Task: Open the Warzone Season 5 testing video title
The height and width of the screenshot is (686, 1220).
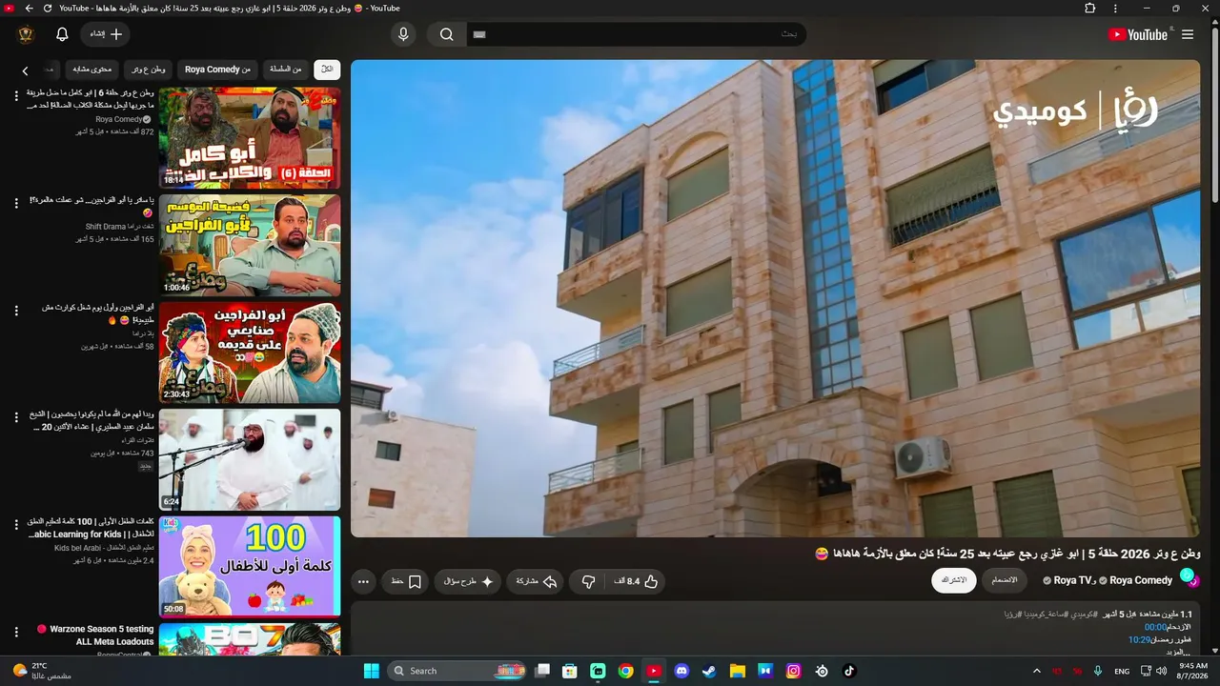Action: [95, 636]
